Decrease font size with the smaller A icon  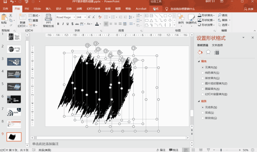[x=94, y=17]
